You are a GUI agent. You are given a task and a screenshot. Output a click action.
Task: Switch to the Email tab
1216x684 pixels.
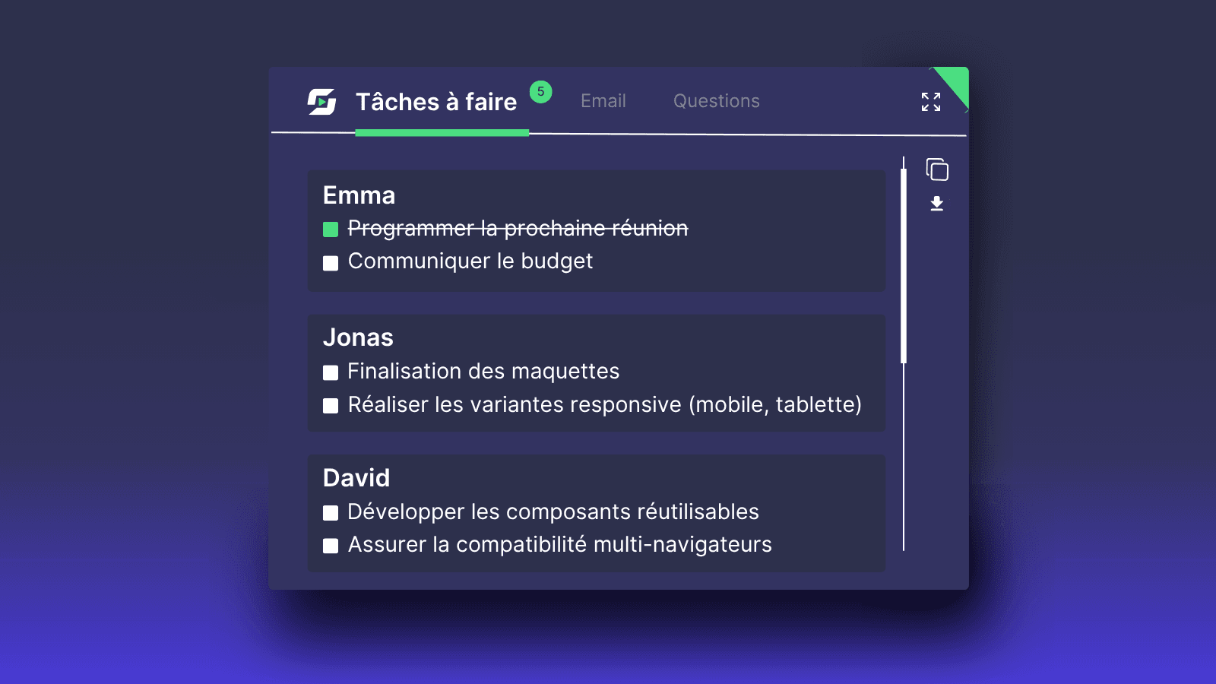(603, 101)
